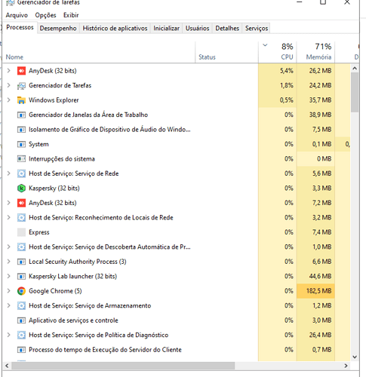Image resolution: width=366 pixels, height=377 pixels.
Task: Click the red AnyDesk icon in first row
Action: (x=21, y=71)
